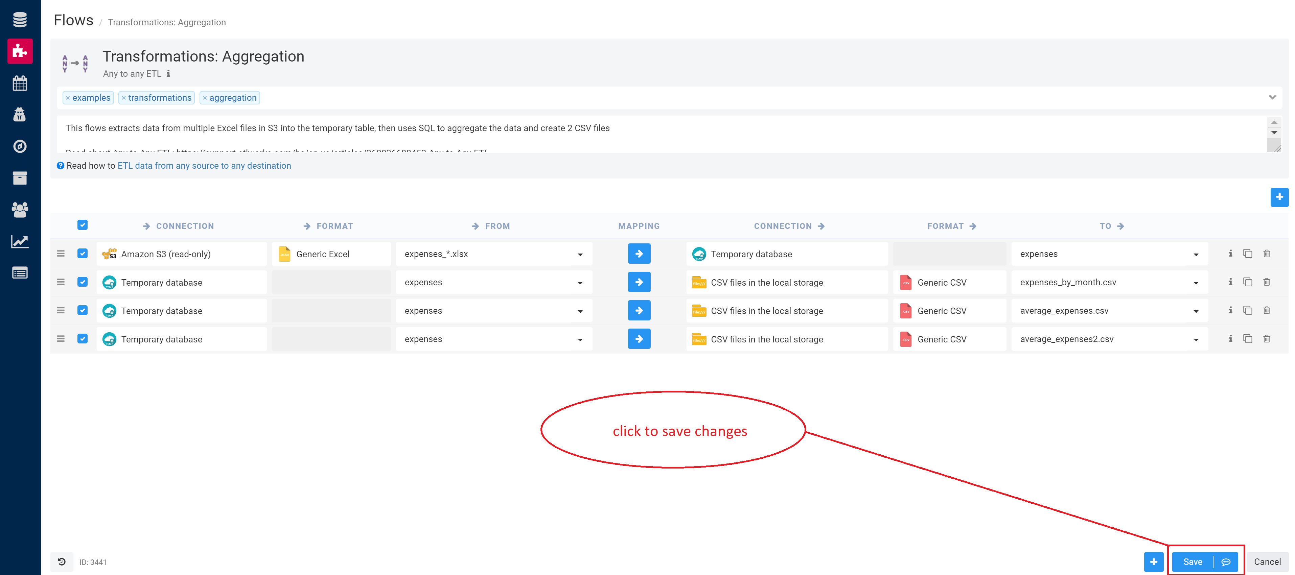Click the ETL data from any source link
Image resolution: width=1295 pixels, height=575 pixels.
point(203,165)
